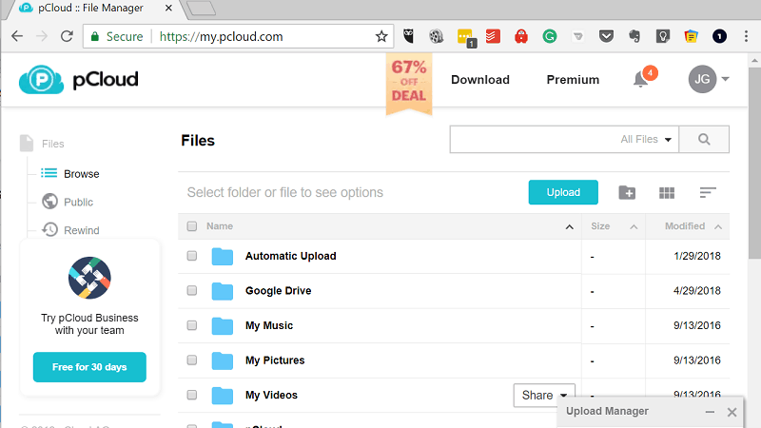Select Rewind in the sidebar
The image size is (761, 428).
(81, 230)
